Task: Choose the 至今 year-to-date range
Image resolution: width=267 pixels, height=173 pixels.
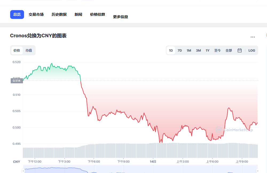Action: click(217, 50)
